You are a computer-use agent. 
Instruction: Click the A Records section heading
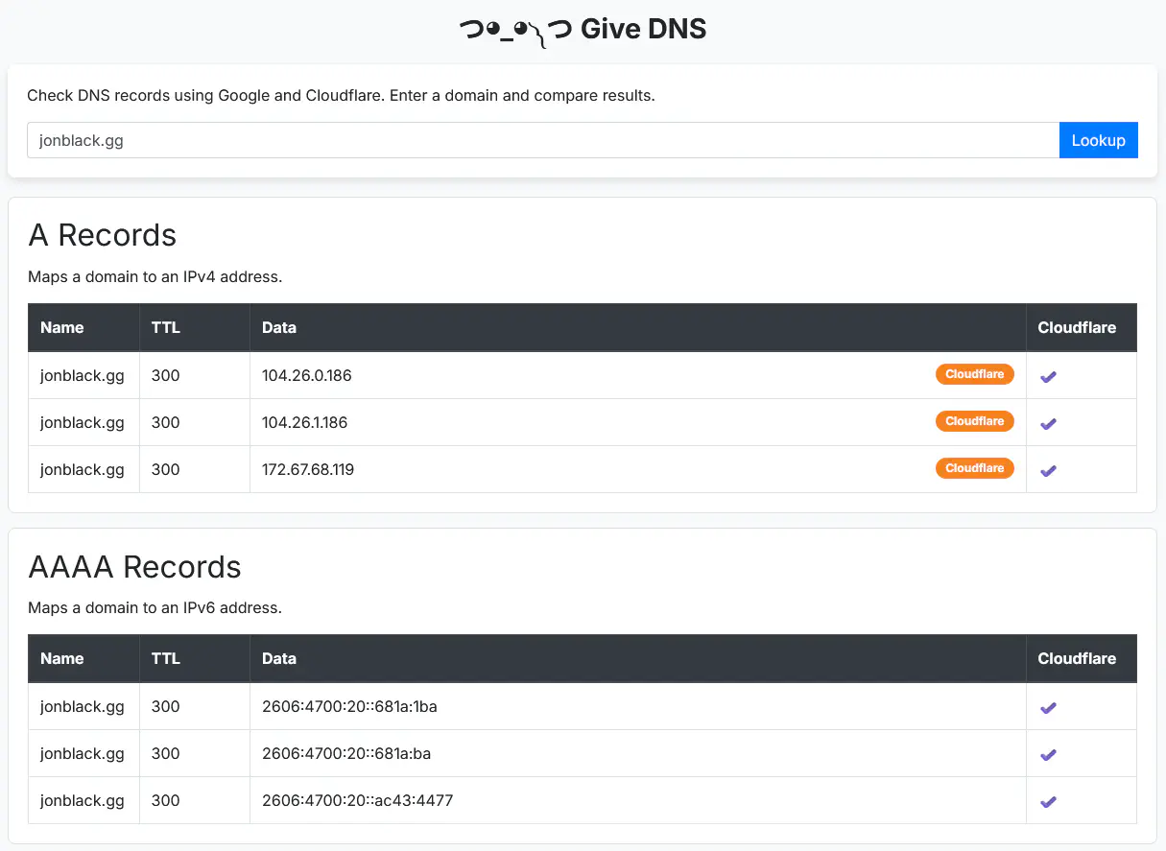(103, 235)
